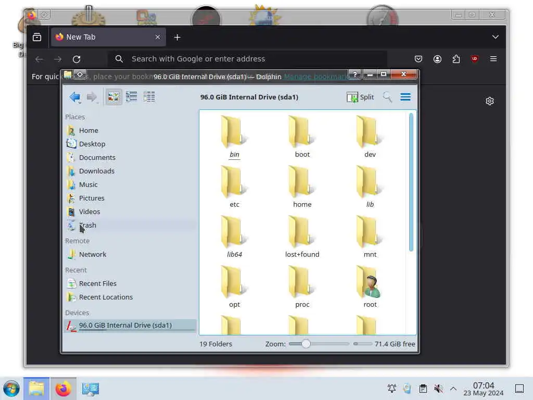Open Documents in Places panel
The height and width of the screenshot is (400, 533).
pyautogui.click(x=129, y=157)
